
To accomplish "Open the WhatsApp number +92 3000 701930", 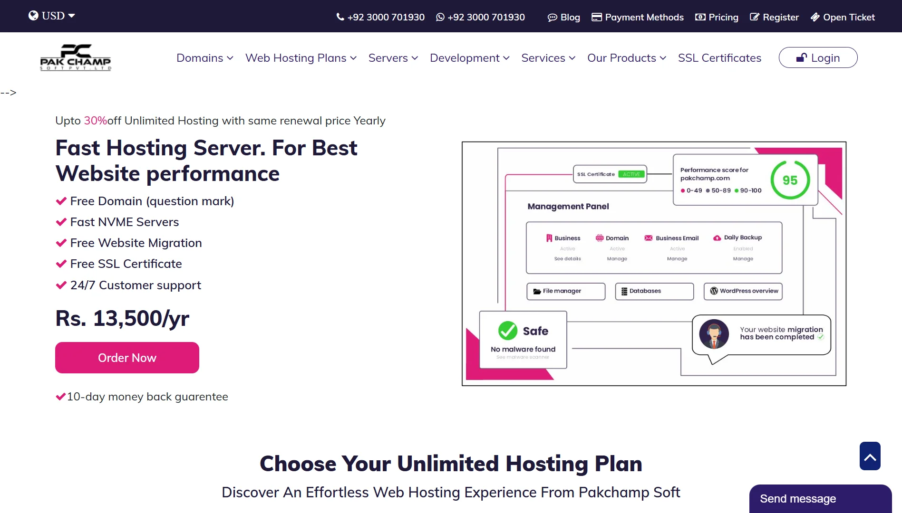I will pyautogui.click(x=486, y=17).
